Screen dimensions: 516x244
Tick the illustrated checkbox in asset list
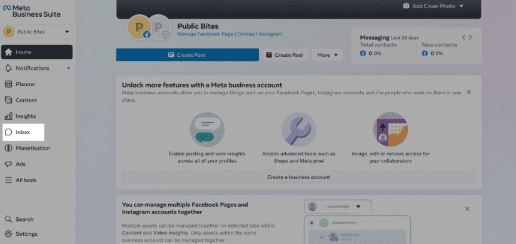(321, 237)
